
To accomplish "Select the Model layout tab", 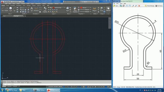I will (4, 86).
